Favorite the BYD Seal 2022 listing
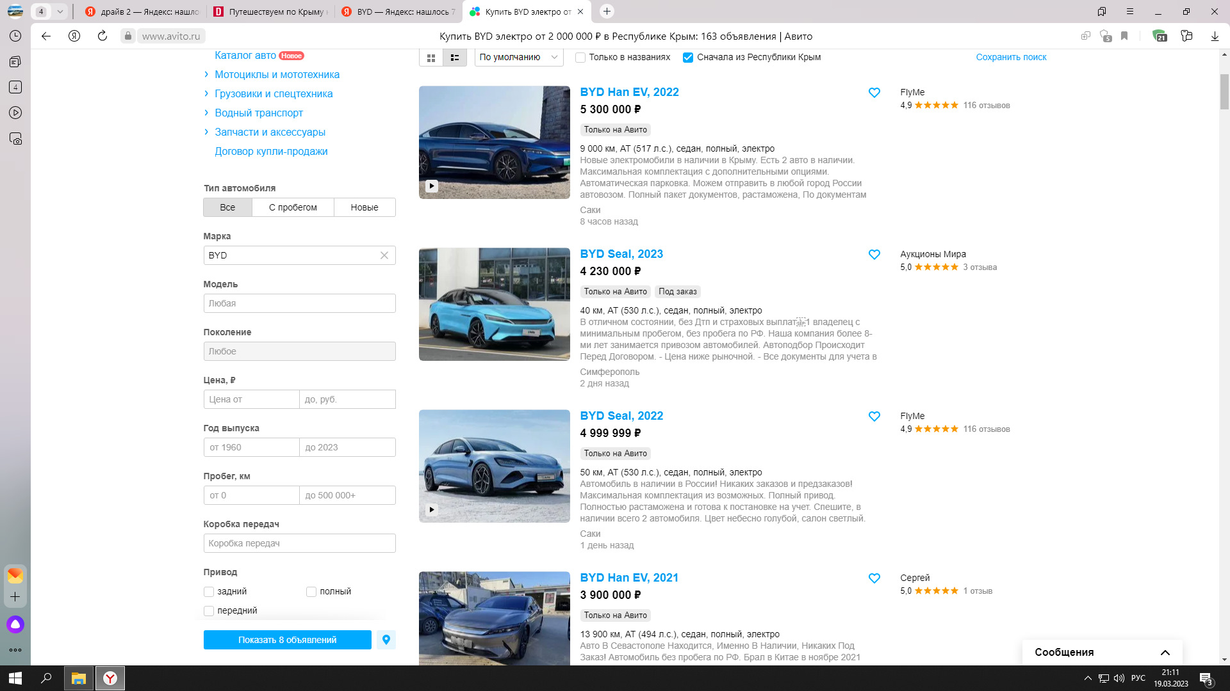This screenshot has height=691, width=1230. [874, 417]
